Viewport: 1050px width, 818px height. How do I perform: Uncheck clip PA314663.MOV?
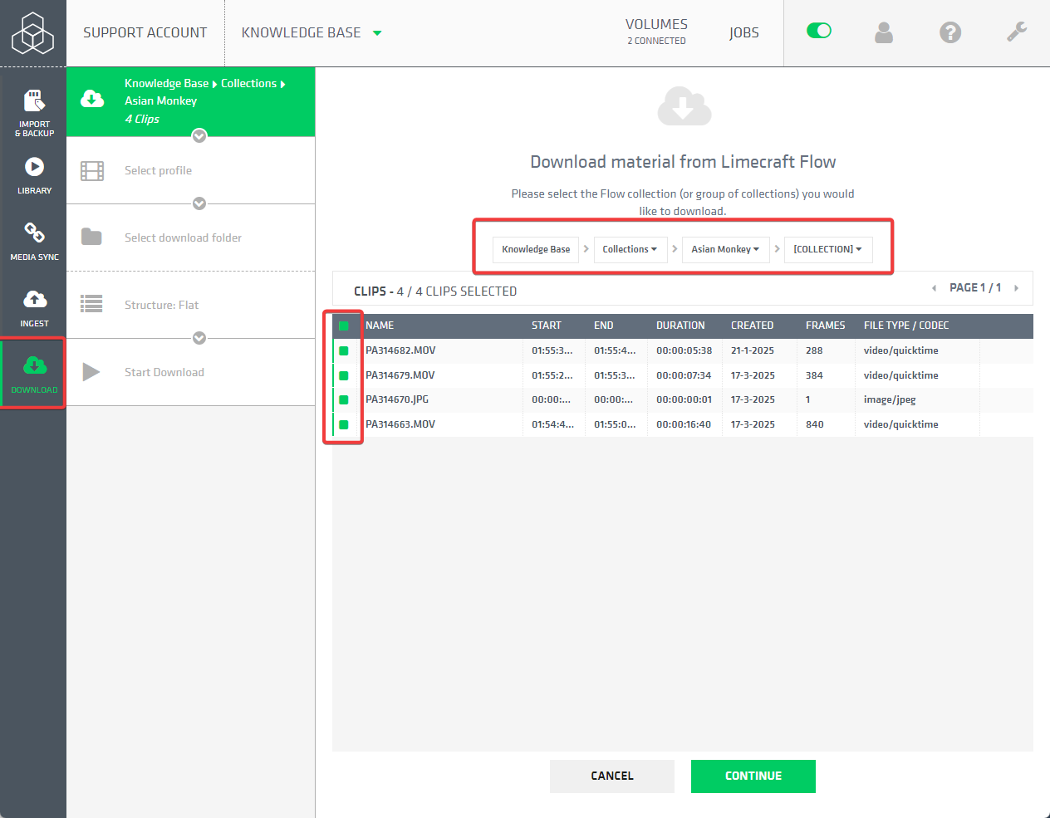pos(344,424)
